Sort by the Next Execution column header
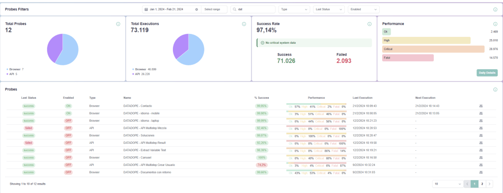The width and height of the screenshot is (503, 193). (x=425, y=98)
